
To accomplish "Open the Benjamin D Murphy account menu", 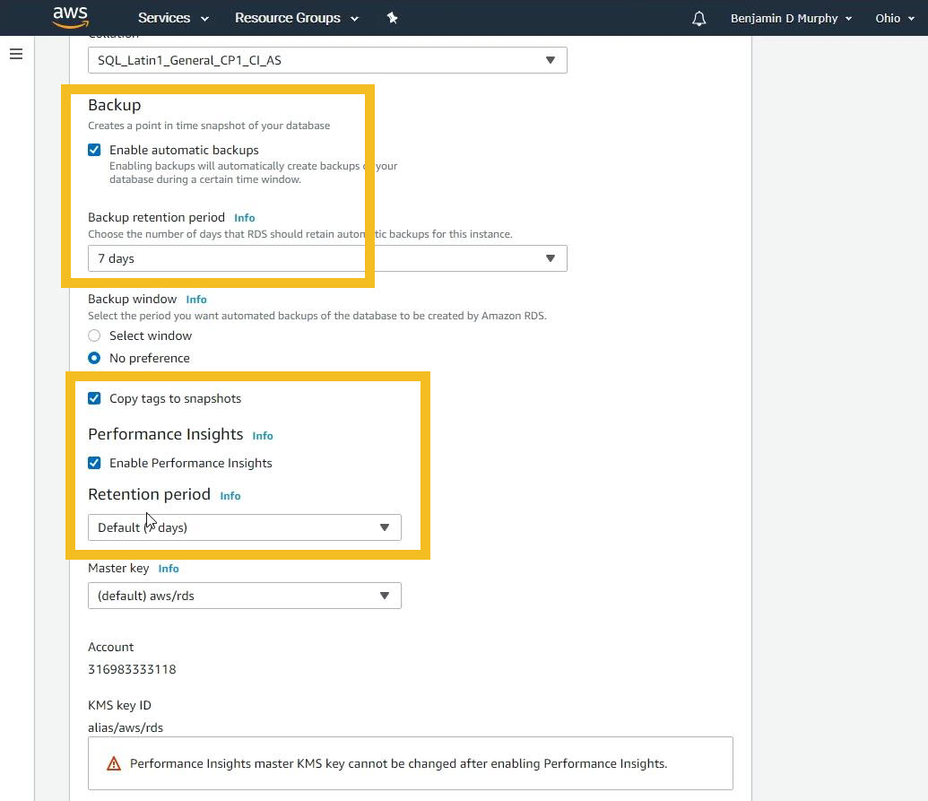I will tap(792, 18).
